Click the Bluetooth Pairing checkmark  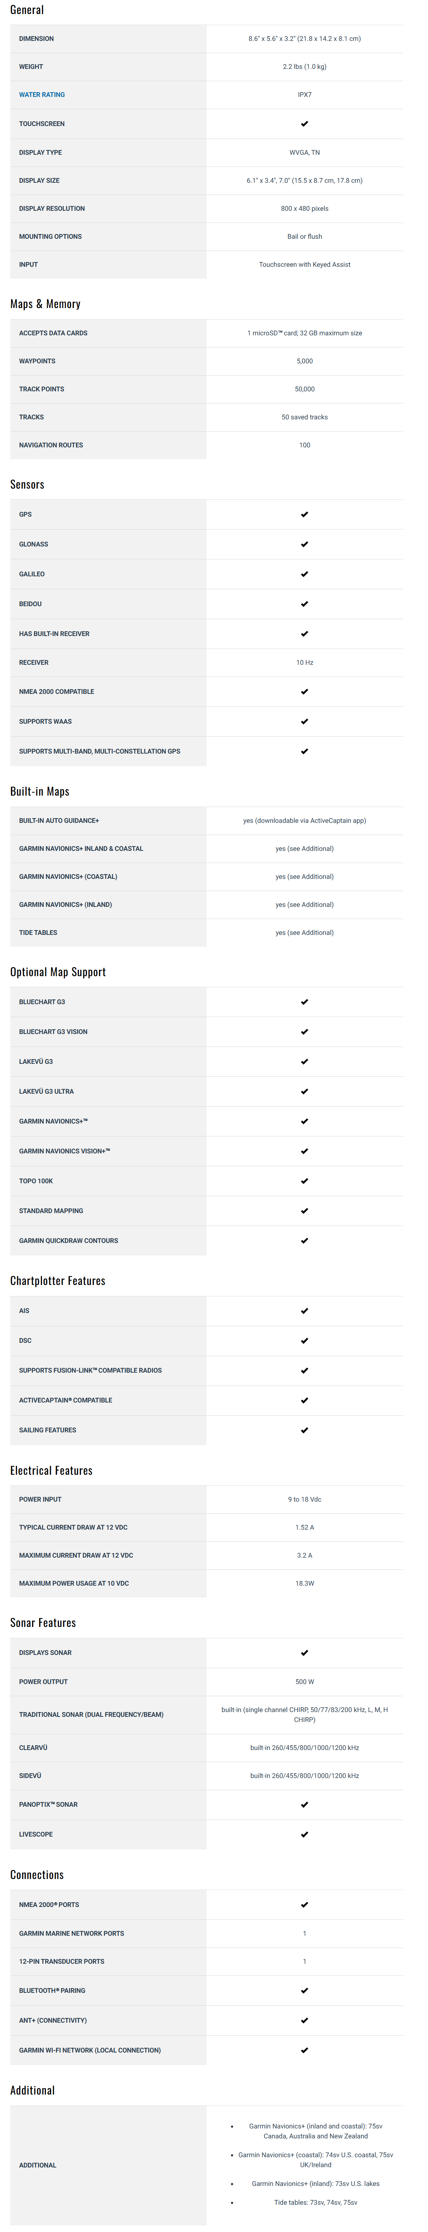pos(304,1990)
